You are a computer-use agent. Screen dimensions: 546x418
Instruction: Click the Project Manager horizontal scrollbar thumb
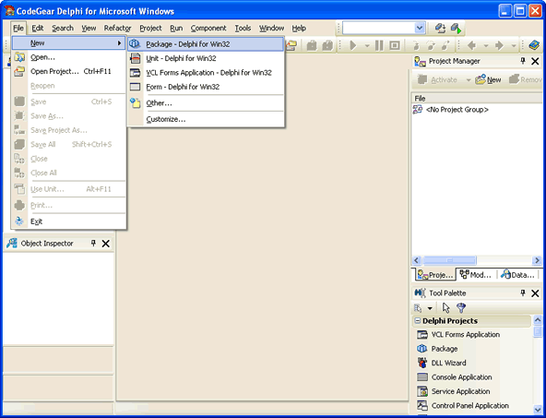pos(449,260)
